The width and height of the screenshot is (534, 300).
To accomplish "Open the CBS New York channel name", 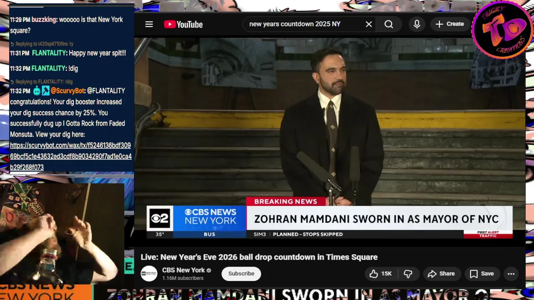I will 184,270.
